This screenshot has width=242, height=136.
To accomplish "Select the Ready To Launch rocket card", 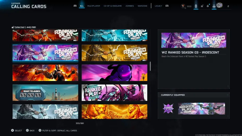I will tap(45, 92).
